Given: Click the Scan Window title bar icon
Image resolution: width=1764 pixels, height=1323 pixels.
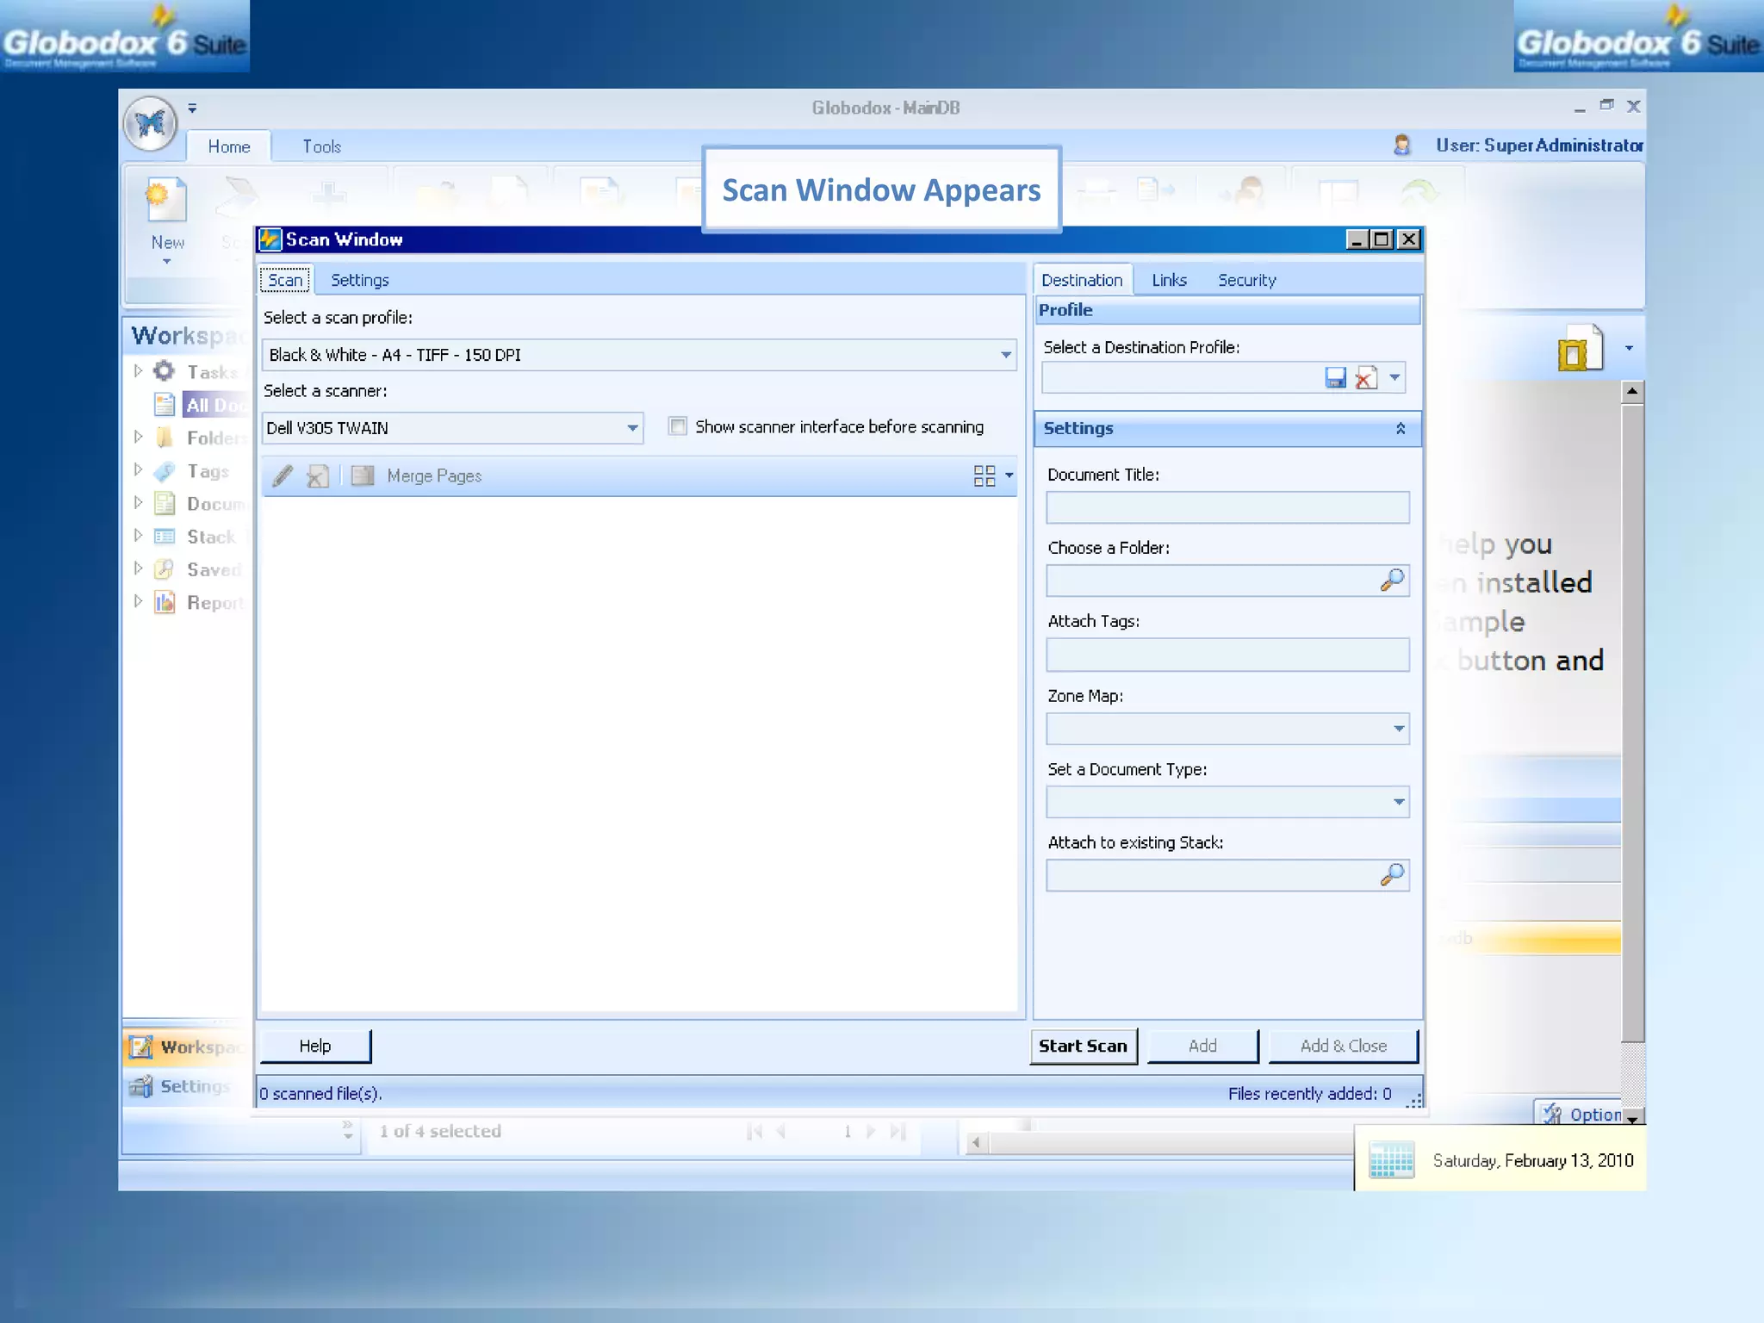Looking at the screenshot, I should pos(270,239).
